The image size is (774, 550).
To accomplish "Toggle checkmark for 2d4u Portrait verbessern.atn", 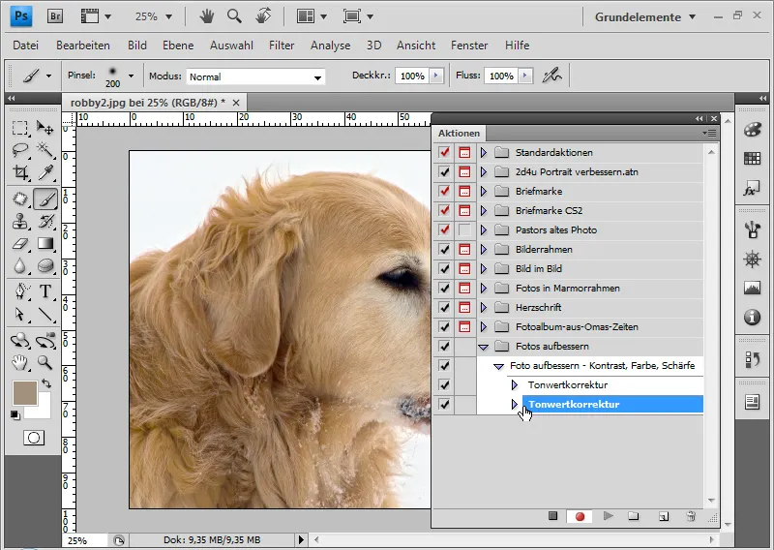I will coord(444,172).
